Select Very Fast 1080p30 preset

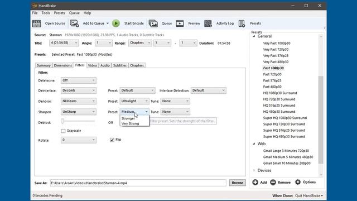pos(277,43)
